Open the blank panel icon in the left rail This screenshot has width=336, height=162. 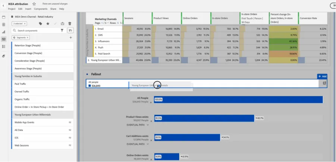4,18
